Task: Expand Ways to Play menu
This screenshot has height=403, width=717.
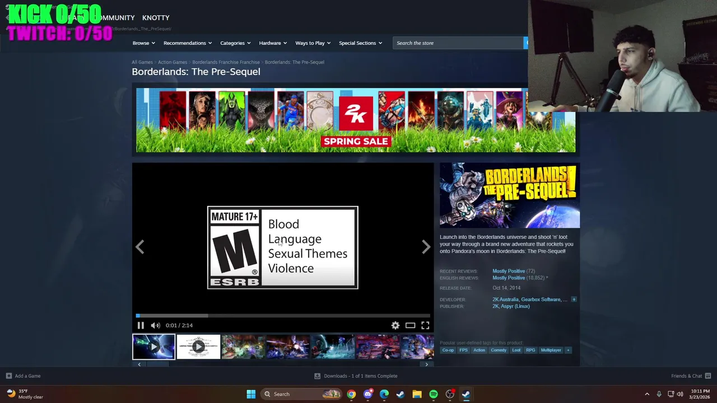Action: pyautogui.click(x=313, y=43)
